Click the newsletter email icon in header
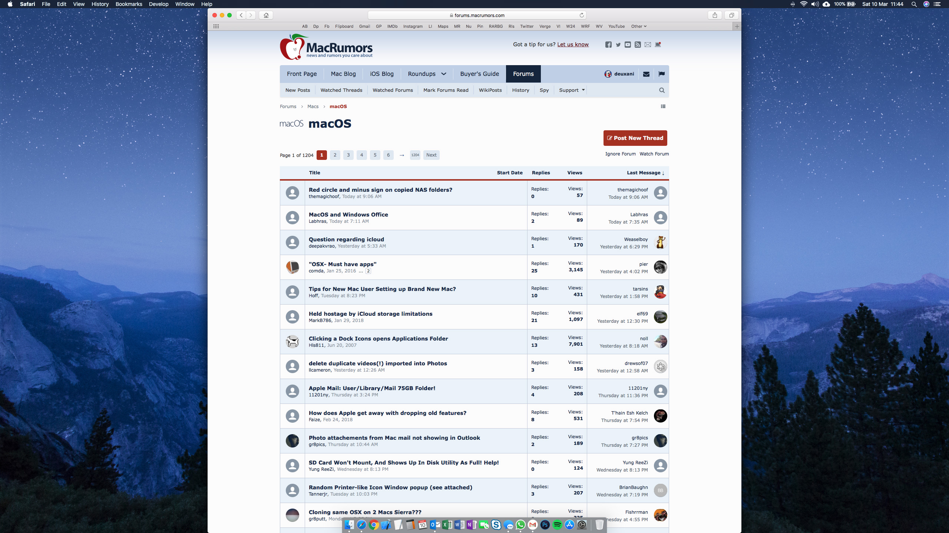Viewport: 949px width, 533px height. 648,44
